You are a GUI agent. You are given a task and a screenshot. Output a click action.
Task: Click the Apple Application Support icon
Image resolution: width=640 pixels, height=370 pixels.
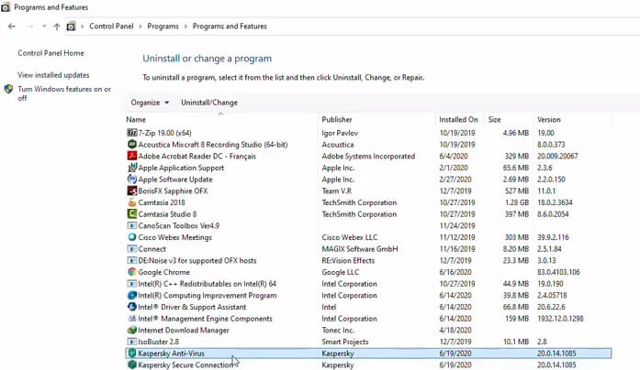coord(132,168)
